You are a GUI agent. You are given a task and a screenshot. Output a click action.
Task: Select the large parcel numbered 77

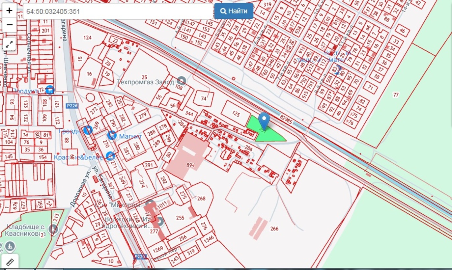pyautogui.click(x=395, y=95)
